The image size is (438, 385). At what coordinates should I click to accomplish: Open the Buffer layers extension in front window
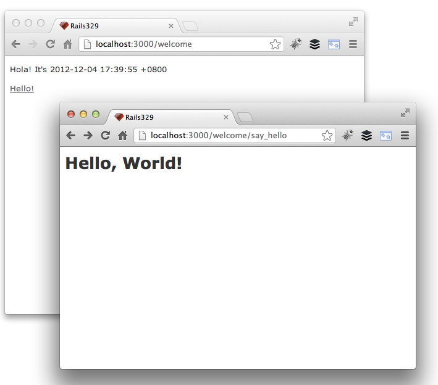[x=366, y=136]
